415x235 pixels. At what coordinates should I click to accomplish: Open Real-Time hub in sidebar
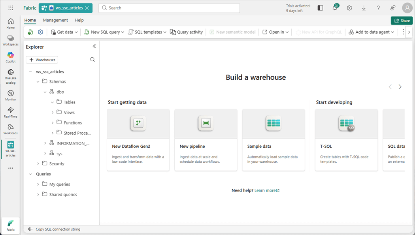point(11,112)
